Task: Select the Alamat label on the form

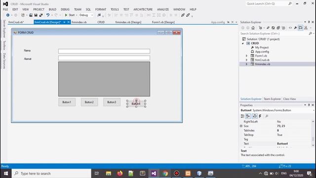Action: click(x=28, y=59)
